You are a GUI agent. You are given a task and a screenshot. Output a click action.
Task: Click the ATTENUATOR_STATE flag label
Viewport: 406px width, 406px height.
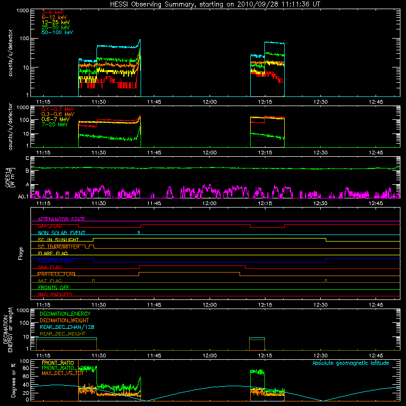(61, 219)
